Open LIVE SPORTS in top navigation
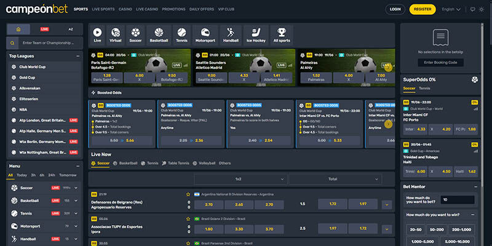 (x=103, y=9)
